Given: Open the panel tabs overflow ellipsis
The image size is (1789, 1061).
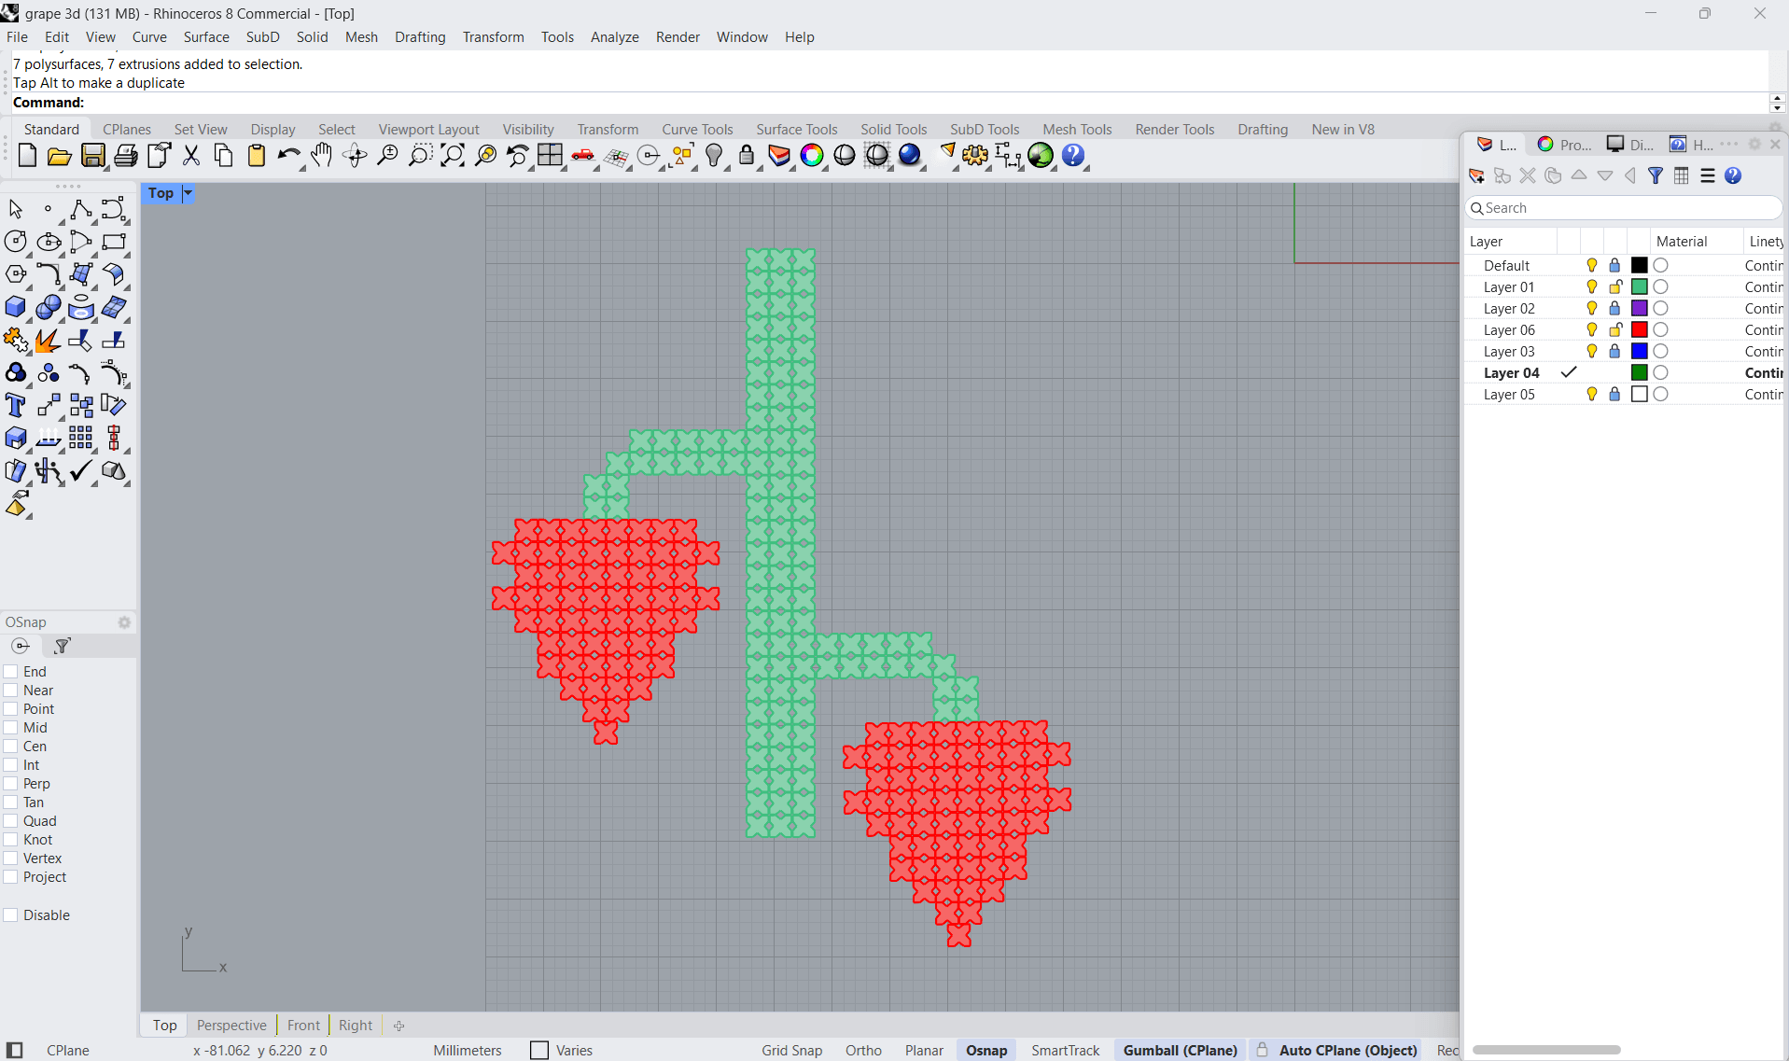Looking at the screenshot, I should (1729, 144).
